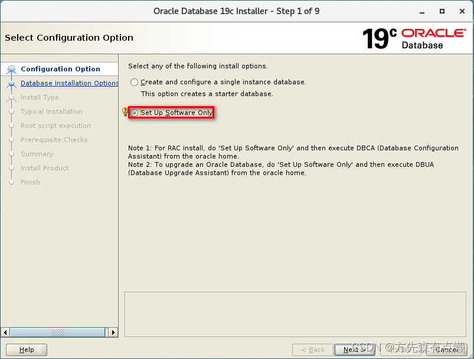Image resolution: width=474 pixels, height=359 pixels.
Task: Click the Cancel button
Action: (446, 350)
